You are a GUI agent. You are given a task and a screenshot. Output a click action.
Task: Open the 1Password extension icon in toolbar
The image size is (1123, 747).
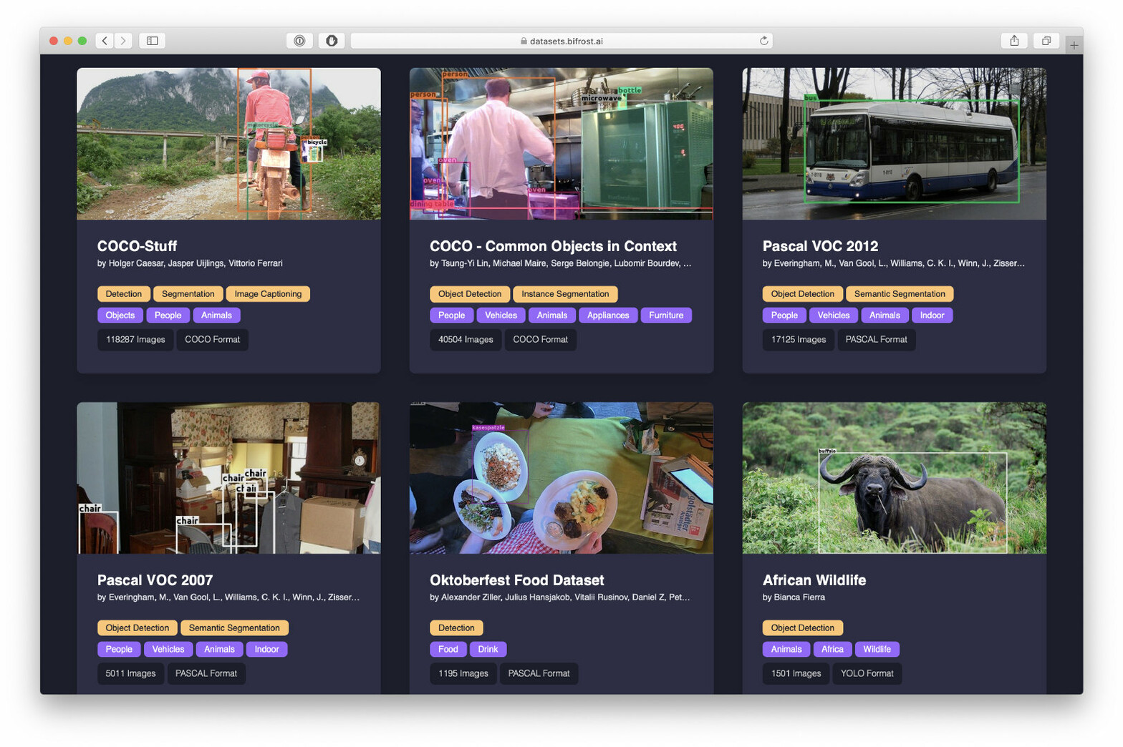click(x=299, y=41)
